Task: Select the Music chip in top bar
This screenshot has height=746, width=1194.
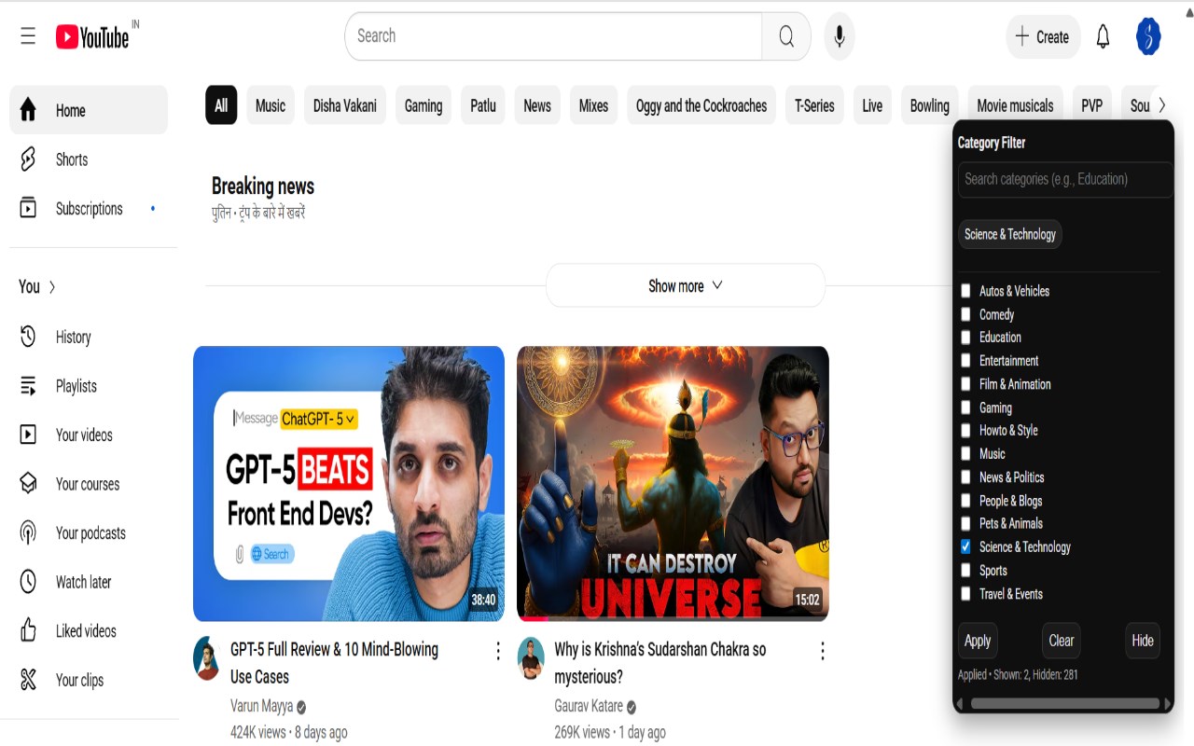Action: [271, 105]
